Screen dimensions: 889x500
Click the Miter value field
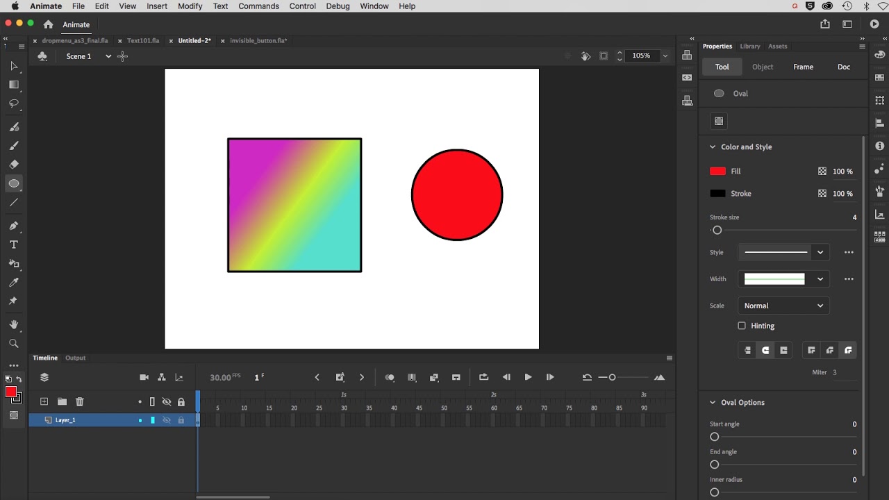(x=844, y=373)
